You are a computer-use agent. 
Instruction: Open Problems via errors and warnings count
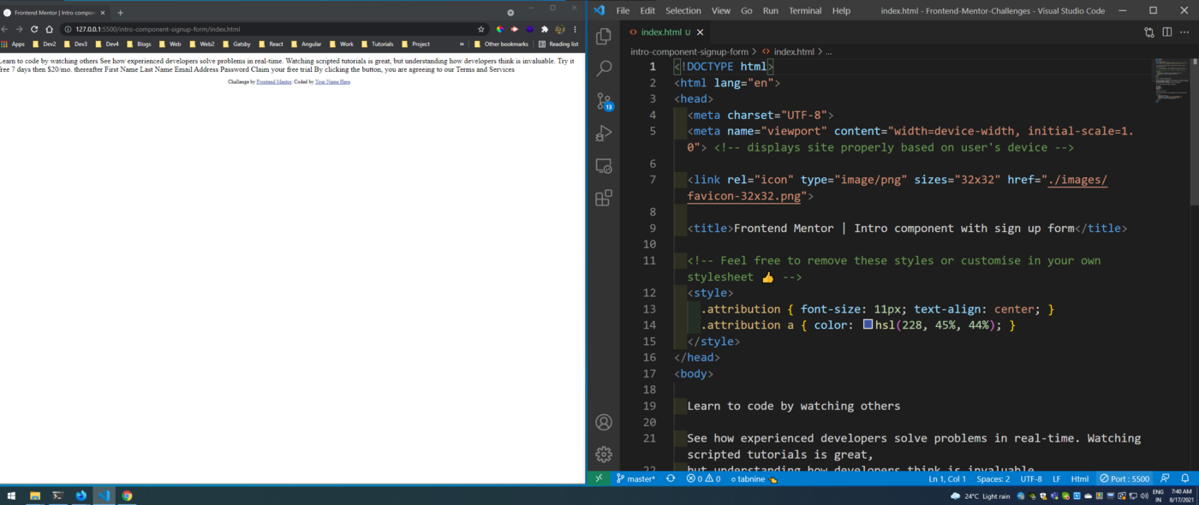pos(703,479)
